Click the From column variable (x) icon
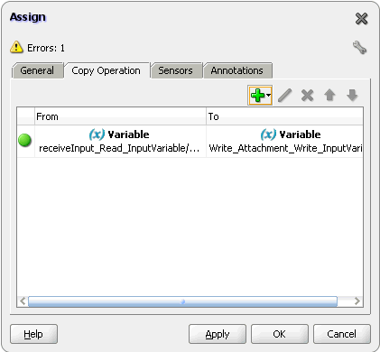 point(97,134)
